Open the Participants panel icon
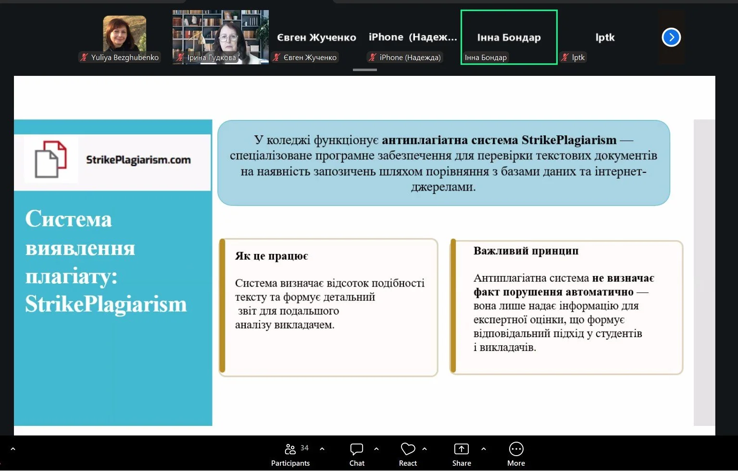 (x=290, y=449)
